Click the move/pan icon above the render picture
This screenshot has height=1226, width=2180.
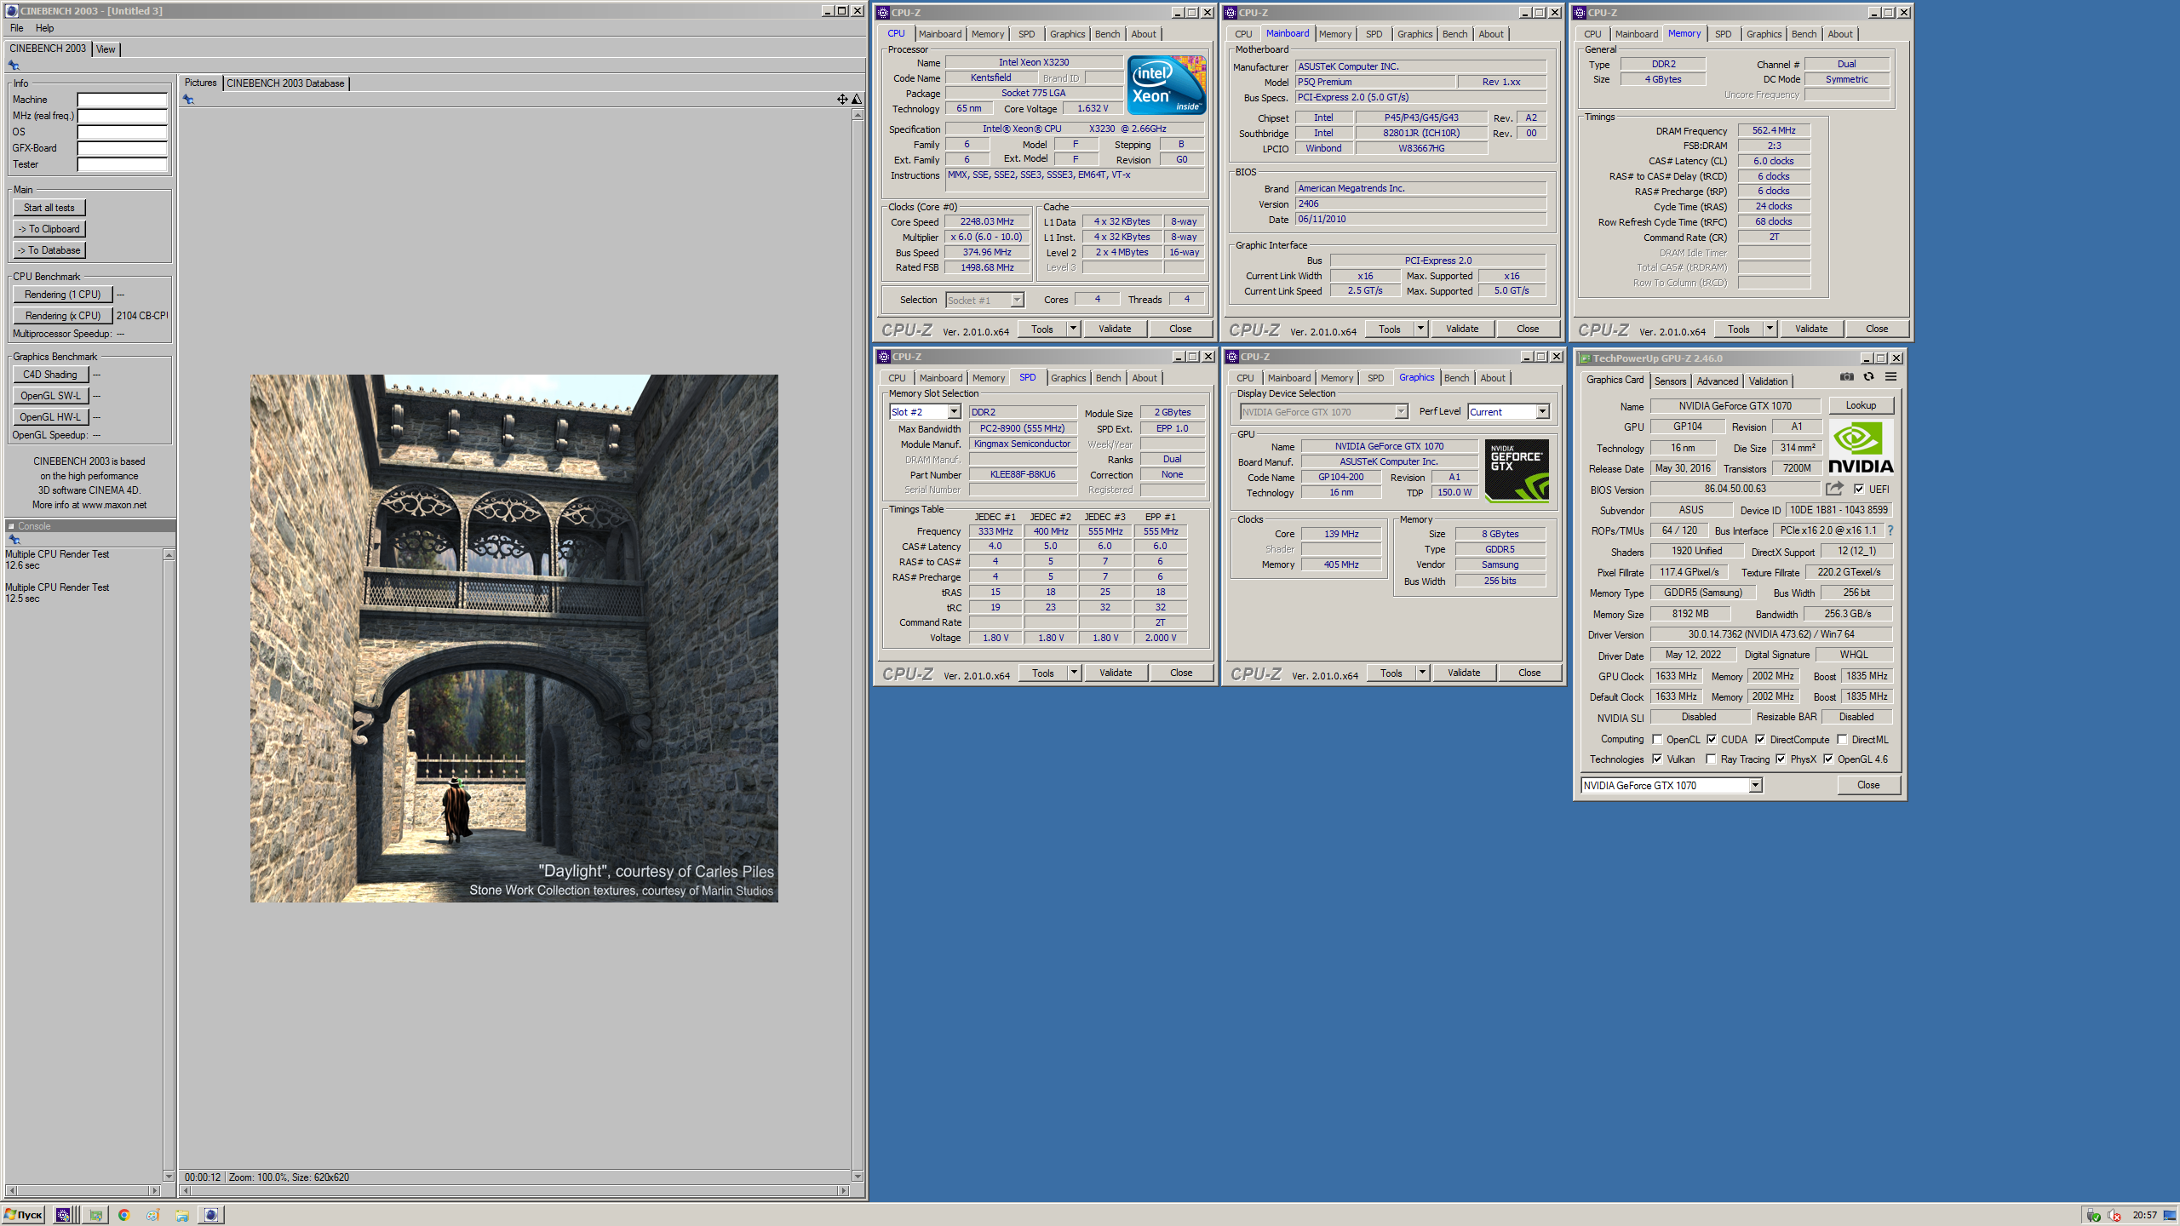(842, 100)
